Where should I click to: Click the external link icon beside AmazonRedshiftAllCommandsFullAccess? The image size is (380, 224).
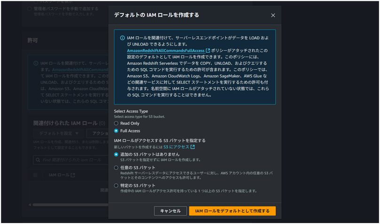tap(208, 51)
